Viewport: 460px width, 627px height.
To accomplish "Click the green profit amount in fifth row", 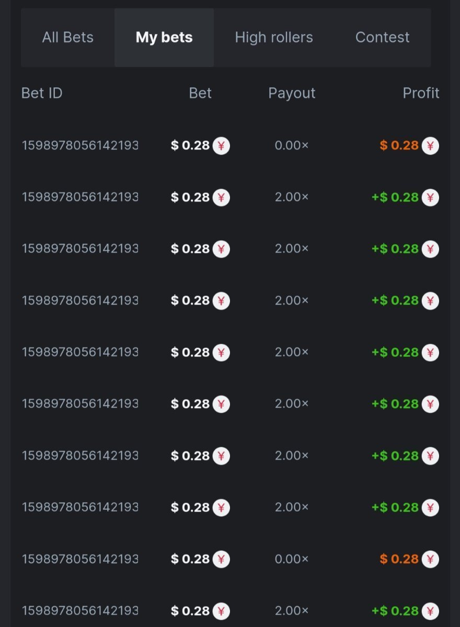I will click(395, 352).
